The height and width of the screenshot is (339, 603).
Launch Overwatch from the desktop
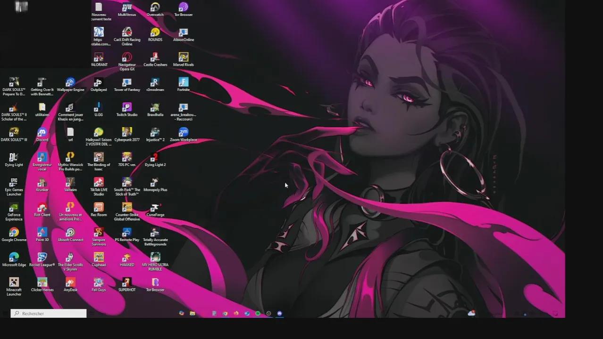[x=155, y=10]
